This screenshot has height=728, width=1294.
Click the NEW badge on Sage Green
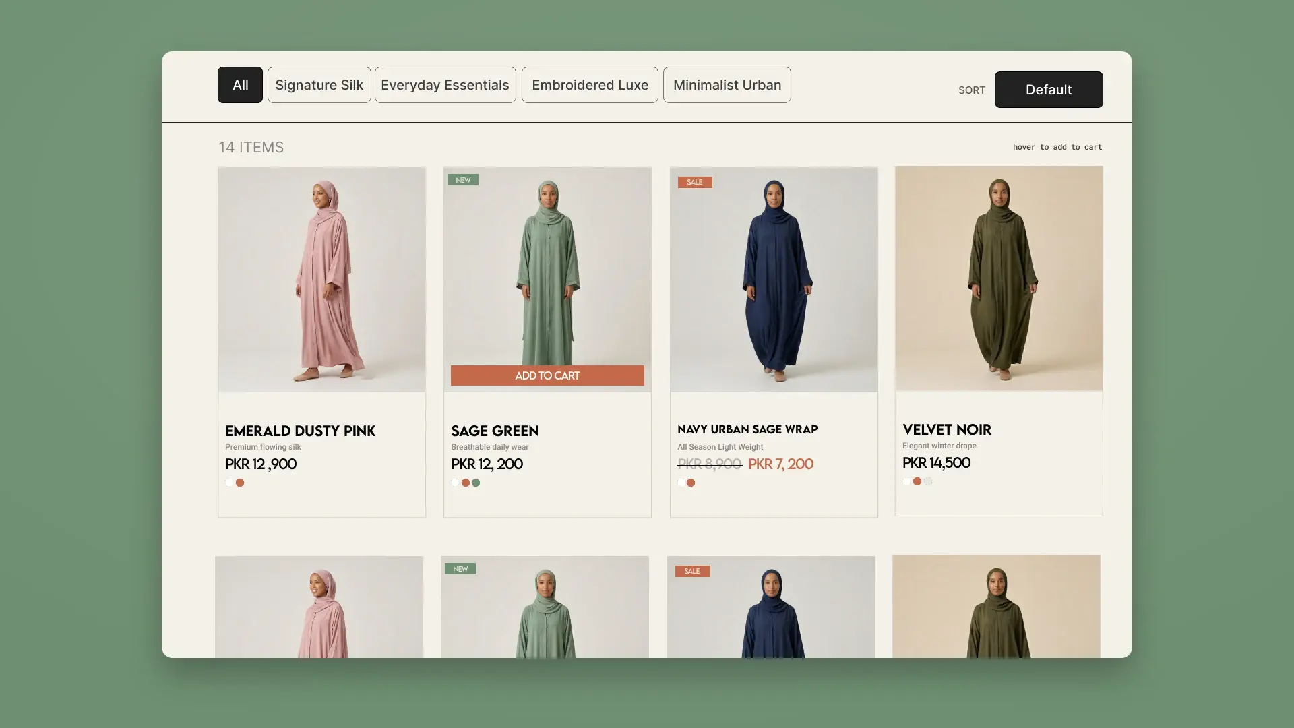click(463, 180)
